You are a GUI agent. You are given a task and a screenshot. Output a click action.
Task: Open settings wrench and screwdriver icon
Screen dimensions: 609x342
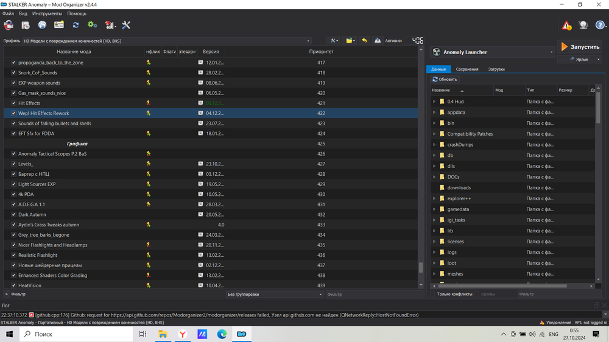(126, 25)
